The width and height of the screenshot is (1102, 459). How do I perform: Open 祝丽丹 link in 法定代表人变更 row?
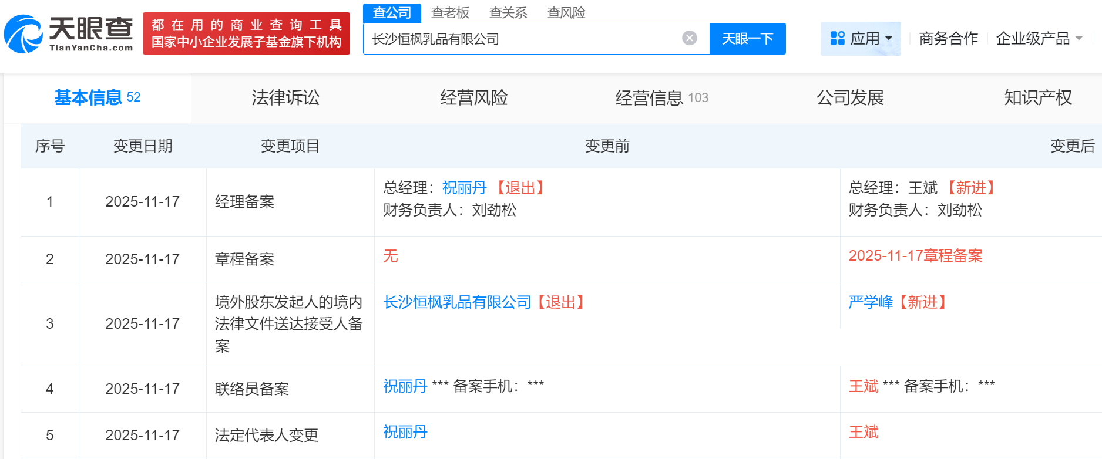coord(405,433)
